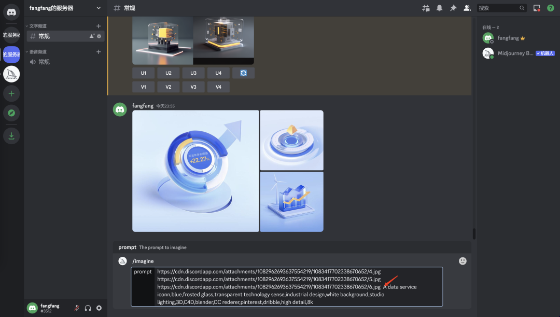560x317 pixels.
Task: Open the left glass cube render image
Action: [163, 40]
